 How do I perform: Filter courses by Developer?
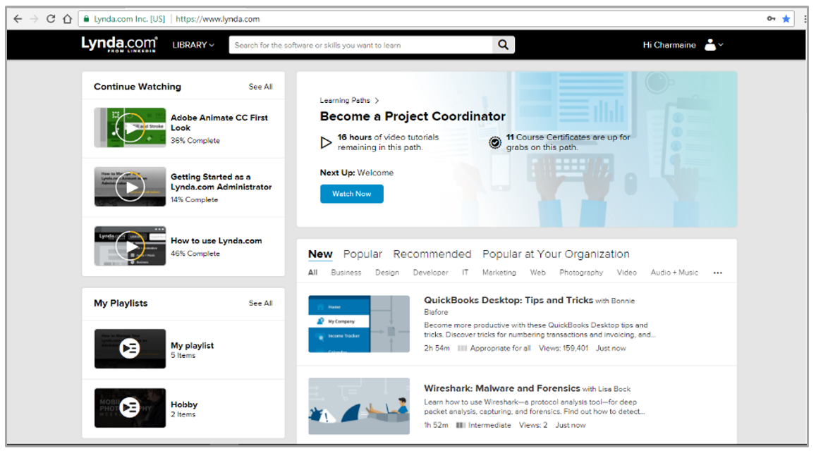click(430, 273)
